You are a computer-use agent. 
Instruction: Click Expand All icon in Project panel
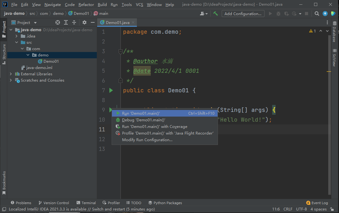click(x=66, y=22)
